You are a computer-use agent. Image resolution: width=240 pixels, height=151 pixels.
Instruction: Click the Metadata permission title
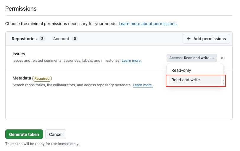coord(22,78)
